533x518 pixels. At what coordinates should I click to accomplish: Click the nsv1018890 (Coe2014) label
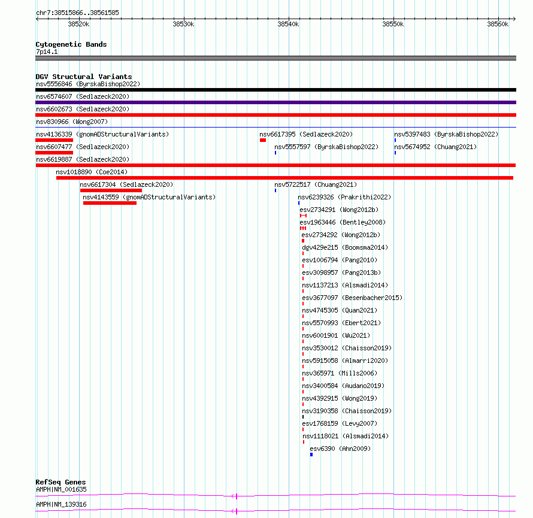tap(92, 172)
